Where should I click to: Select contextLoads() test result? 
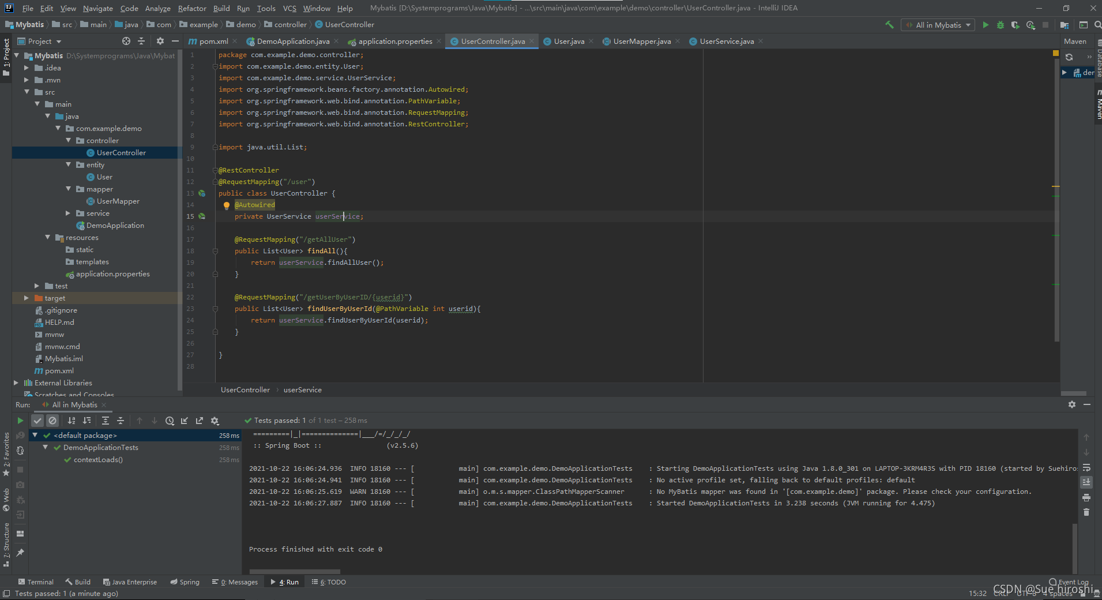98,459
